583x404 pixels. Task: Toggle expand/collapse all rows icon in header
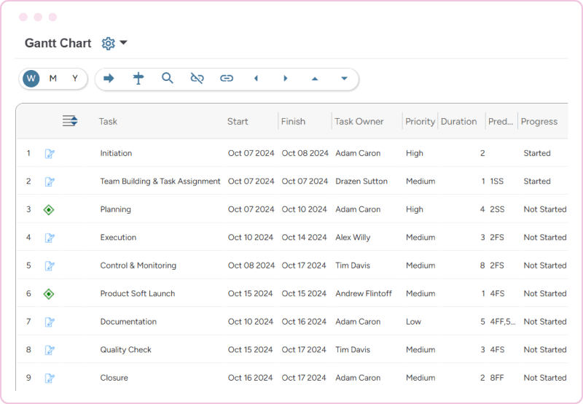point(70,121)
